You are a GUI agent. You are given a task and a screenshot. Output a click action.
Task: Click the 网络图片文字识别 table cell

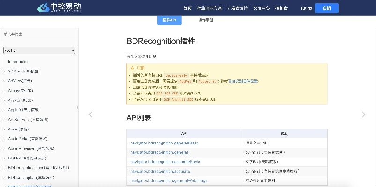click(x=284, y=180)
